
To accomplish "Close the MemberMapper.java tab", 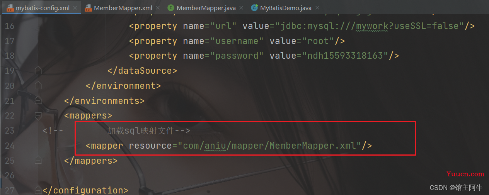I will (x=241, y=8).
